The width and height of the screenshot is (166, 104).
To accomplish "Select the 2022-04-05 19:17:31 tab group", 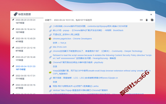I will pyautogui.click(x=25, y=76).
